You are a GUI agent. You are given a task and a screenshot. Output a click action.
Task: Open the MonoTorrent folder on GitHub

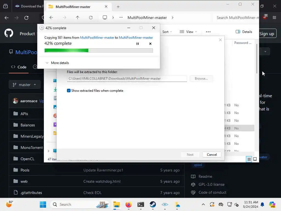click(x=32, y=148)
